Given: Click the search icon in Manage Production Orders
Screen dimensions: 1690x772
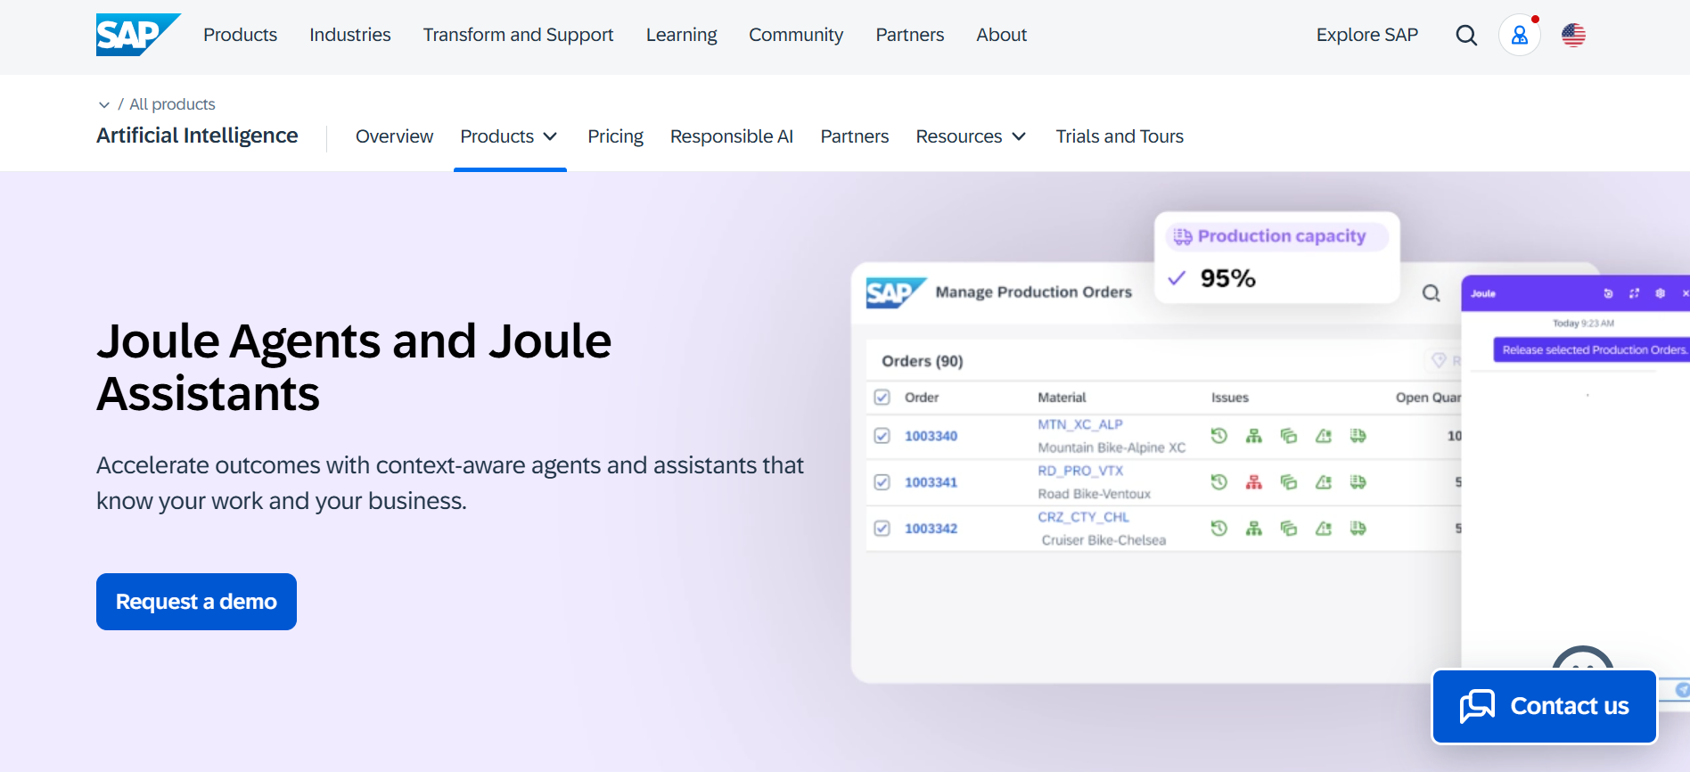Looking at the screenshot, I should pyautogui.click(x=1431, y=293).
